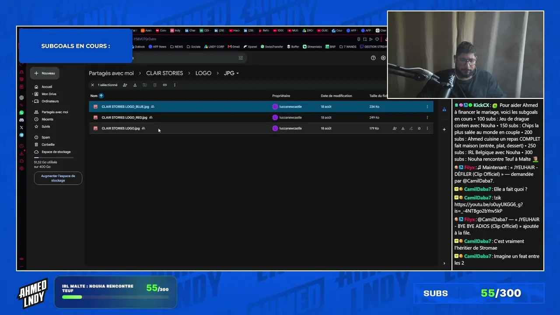Download CLAIR STORIES LOGO.jpg via row icon
The width and height of the screenshot is (560, 315).
[x=403, y=128]
